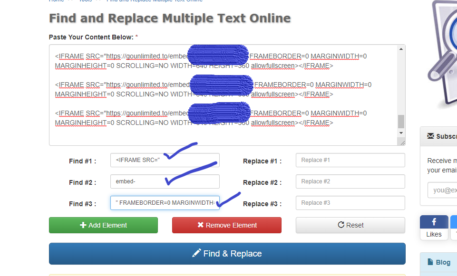The width and height of the screenshot is (457, 276).
Task: Click the plus icon on Add Element
Action: pyautogui.click(x=83, y=225)
